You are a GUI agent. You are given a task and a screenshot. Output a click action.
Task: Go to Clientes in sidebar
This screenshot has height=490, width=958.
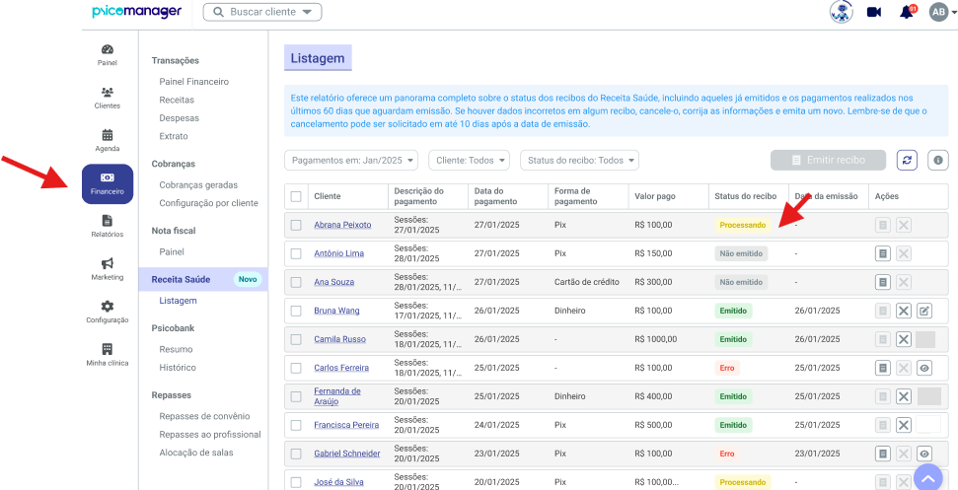tap(107, 98)
